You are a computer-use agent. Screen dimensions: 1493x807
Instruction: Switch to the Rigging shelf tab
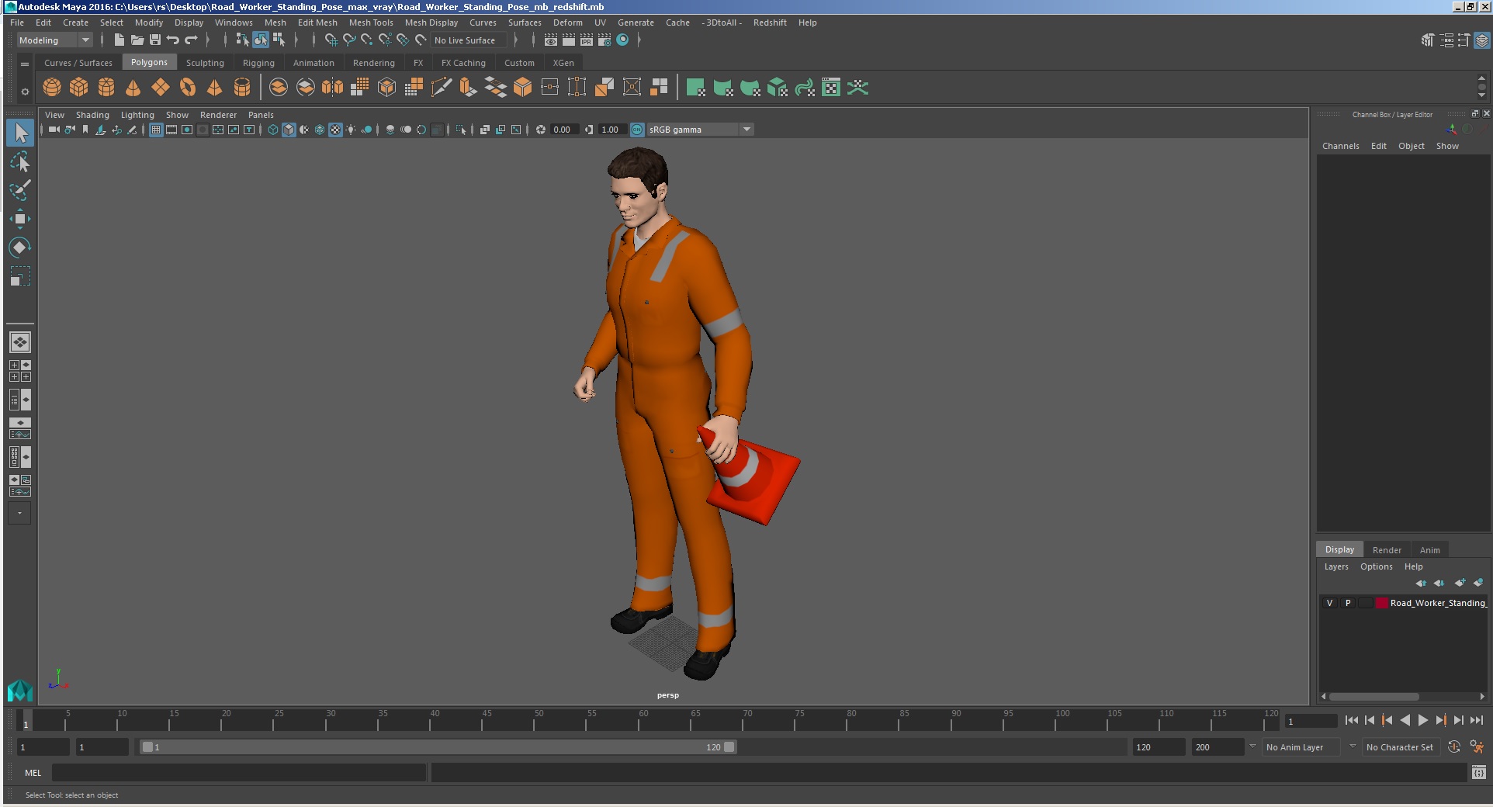coord(258,63)
